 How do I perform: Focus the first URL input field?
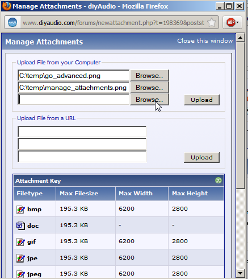82,132
